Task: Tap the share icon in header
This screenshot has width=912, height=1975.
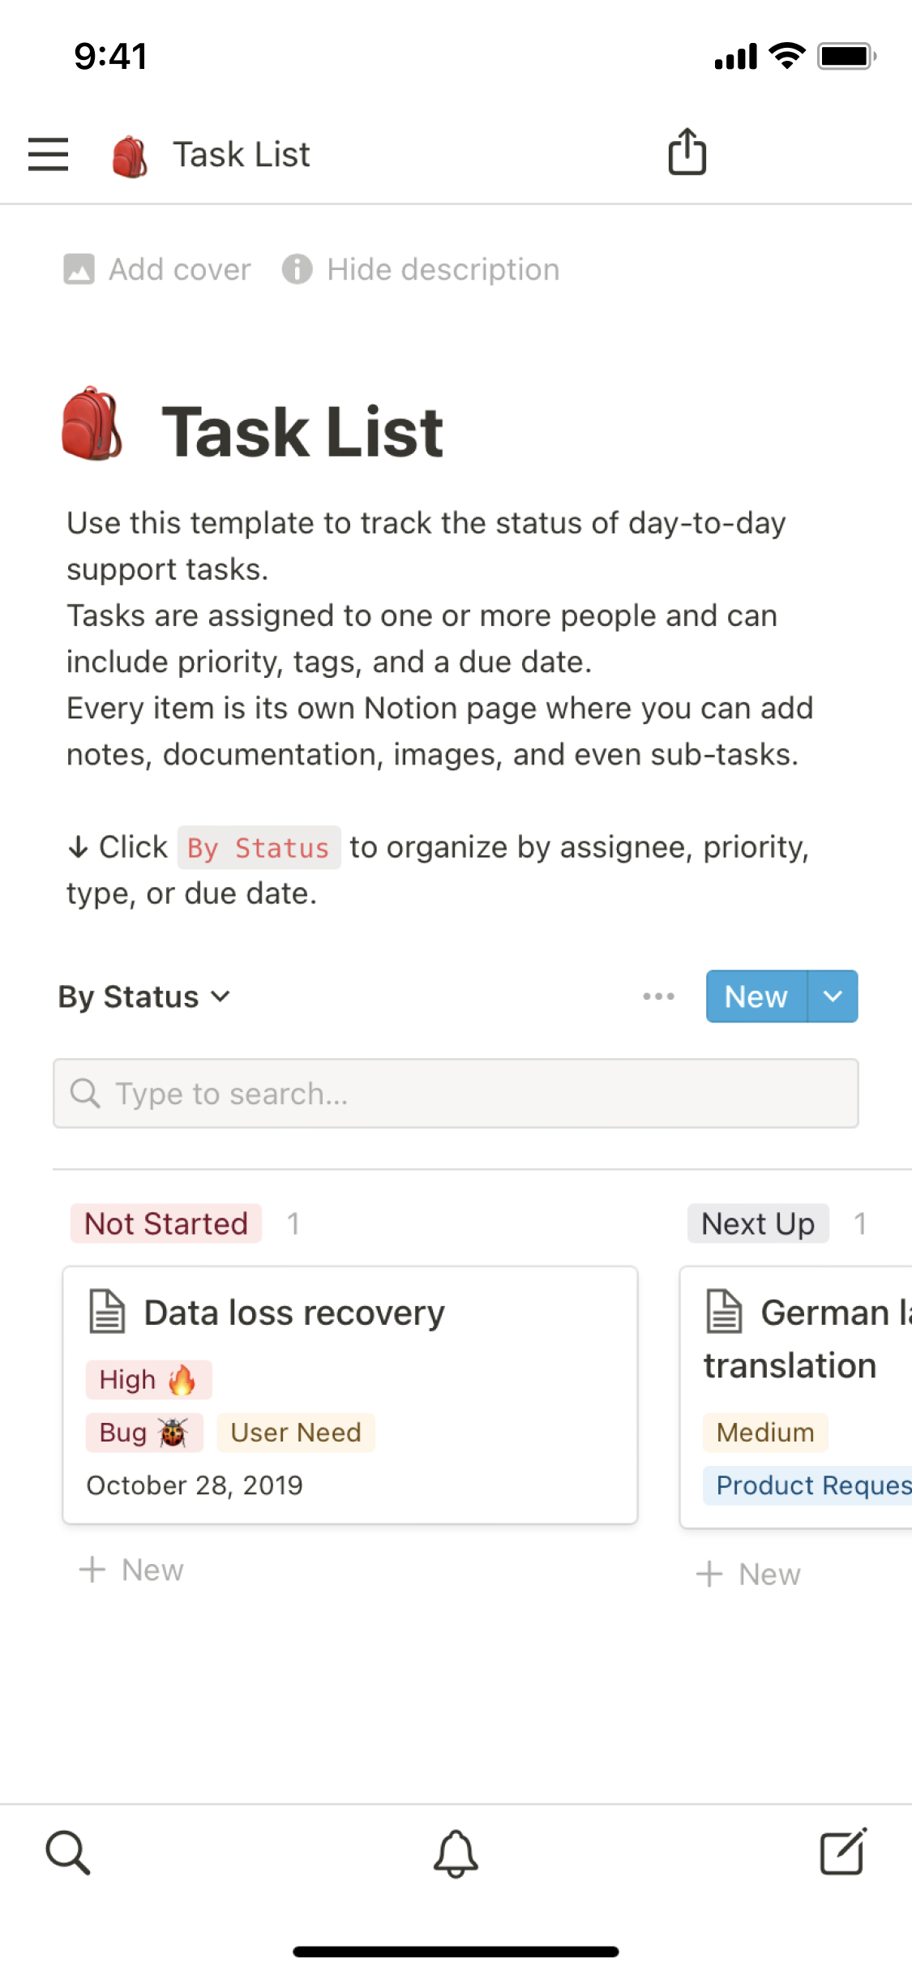Action: pos(687,152)
